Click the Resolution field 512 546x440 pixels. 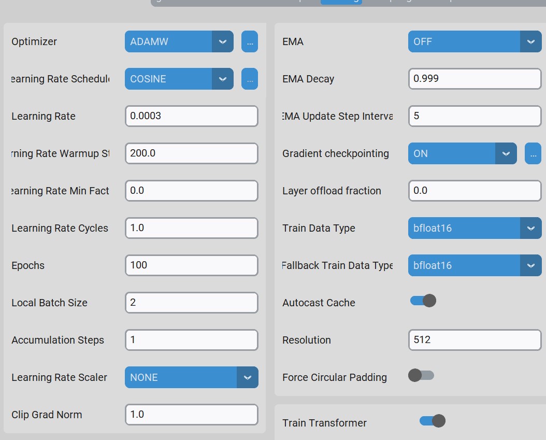click(475, 340)
